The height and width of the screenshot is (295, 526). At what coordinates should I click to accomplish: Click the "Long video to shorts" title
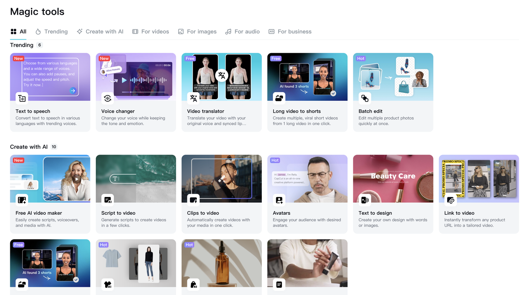tap(297, 111)
